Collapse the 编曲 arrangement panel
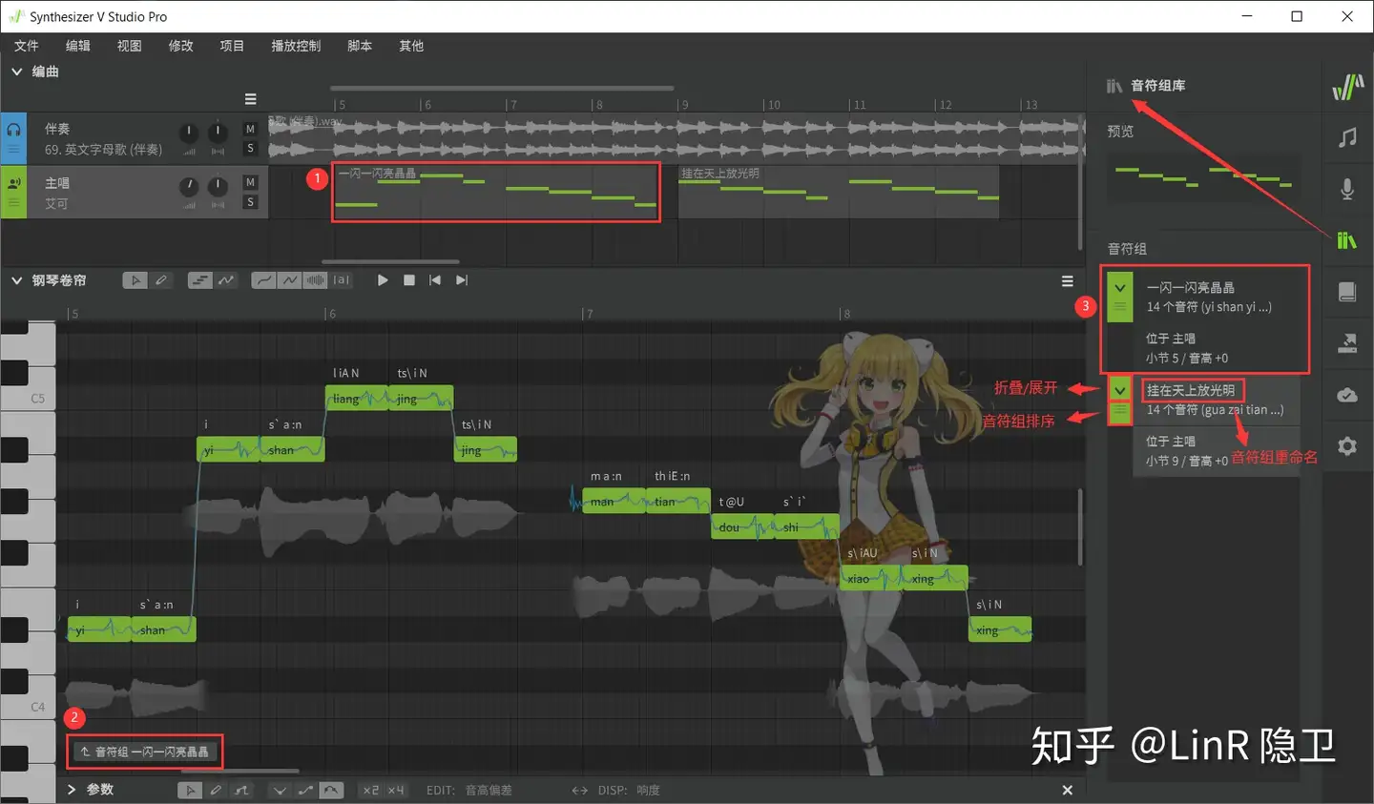 click(16, 72)
